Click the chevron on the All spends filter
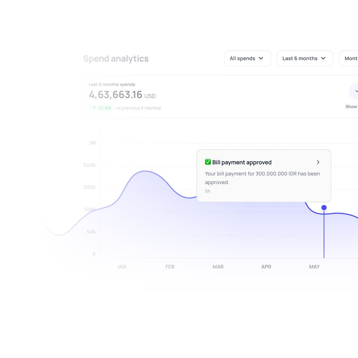 (x=261, y=58)
